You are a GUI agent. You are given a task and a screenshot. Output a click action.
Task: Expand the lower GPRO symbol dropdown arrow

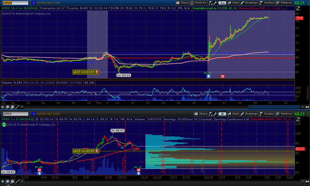pyautogui.click(x=30, y=114)
